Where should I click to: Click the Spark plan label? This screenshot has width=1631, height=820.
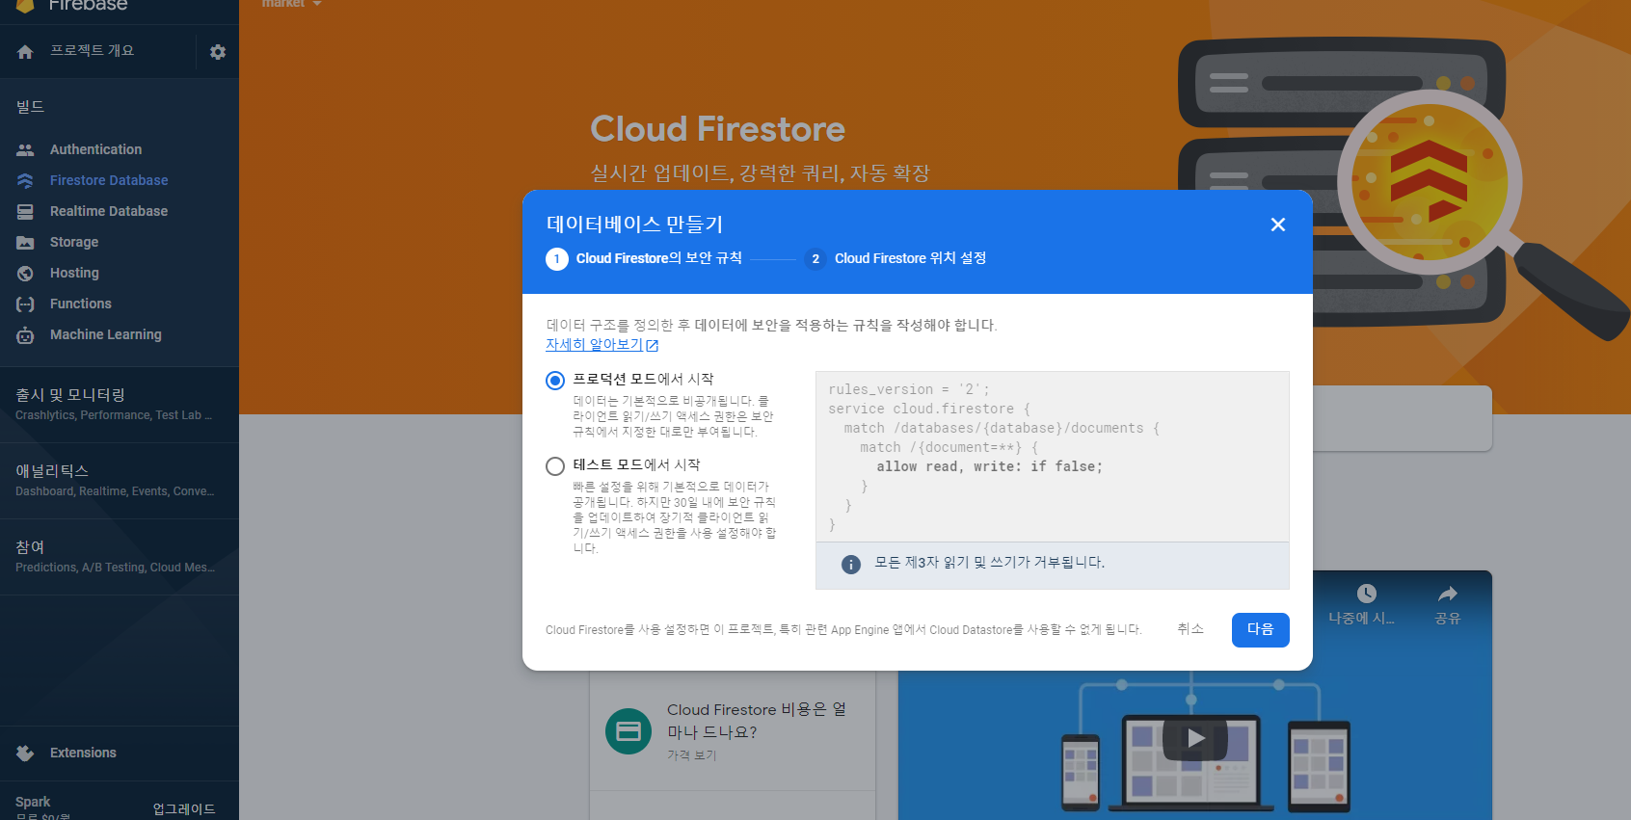(x=33, y=802)
